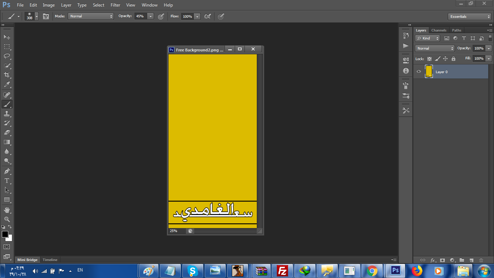The image size is (494, 278).
Task: Open the Timeline panel tab
Action: point(50,260)
